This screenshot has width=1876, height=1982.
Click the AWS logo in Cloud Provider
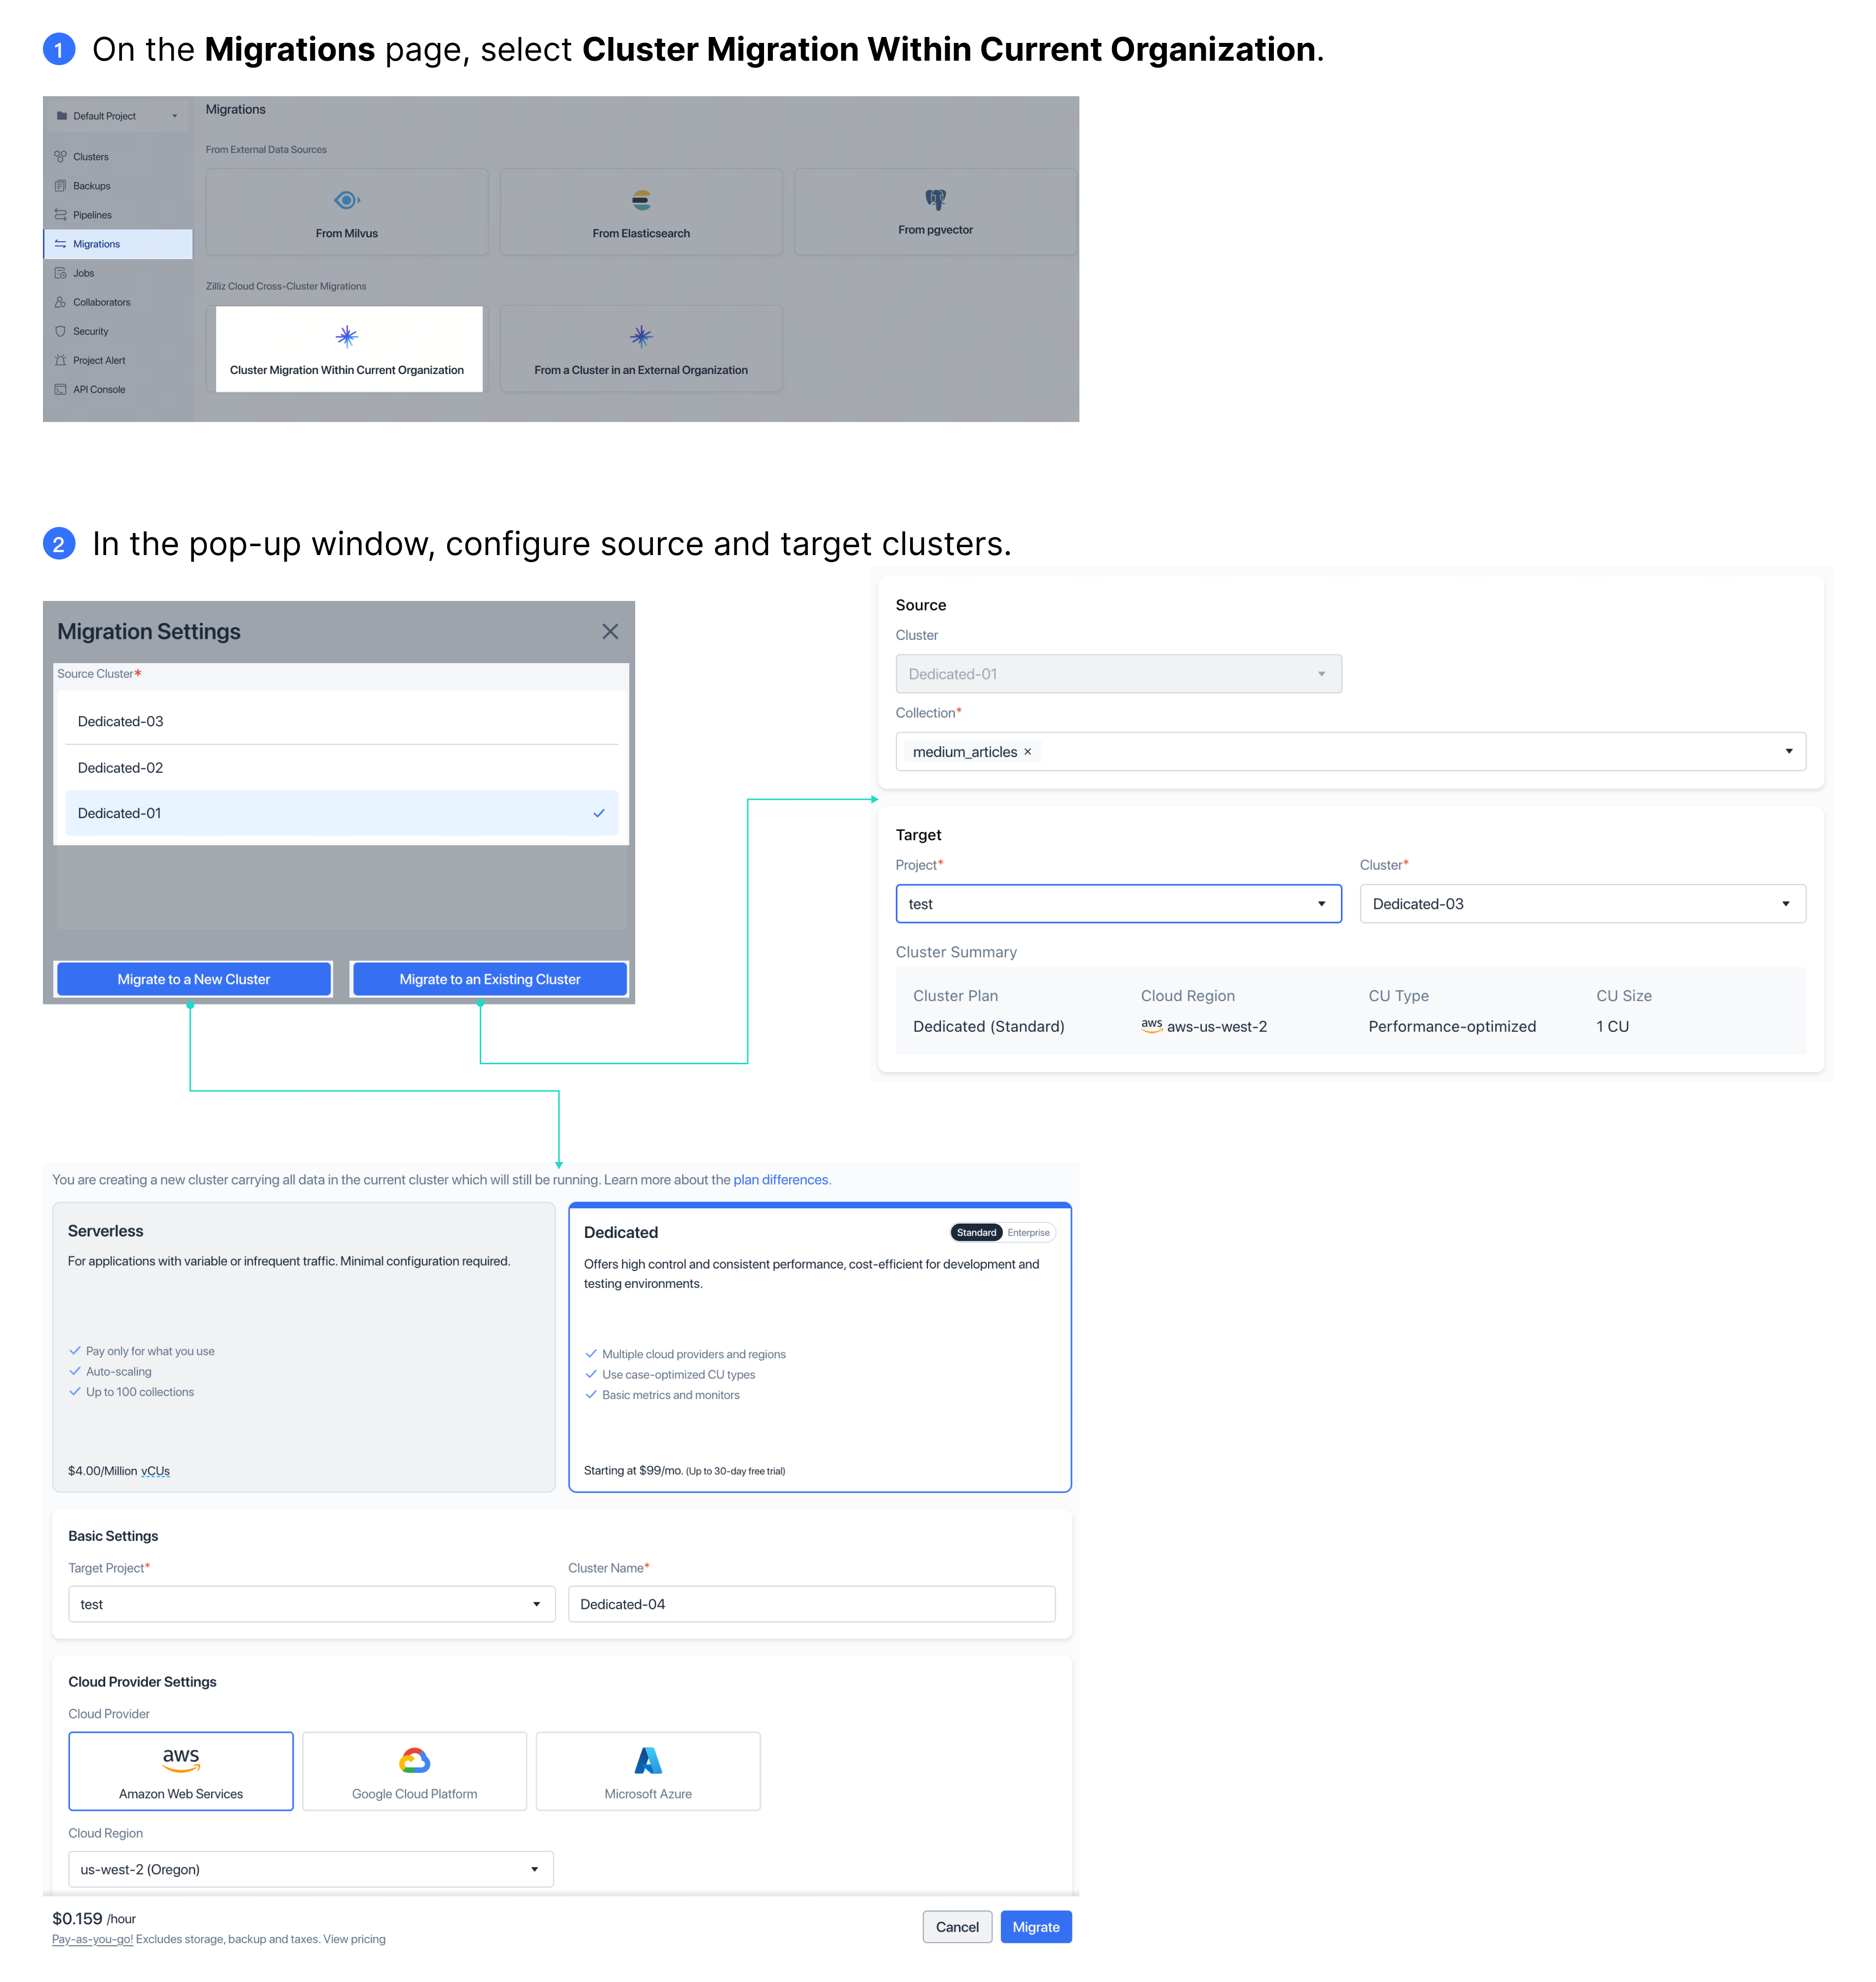(x=181, y=1759)
